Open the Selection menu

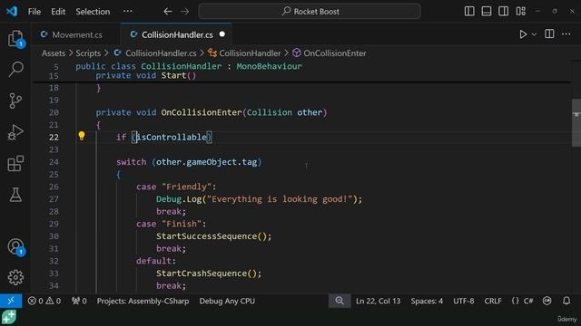point(93,12)
